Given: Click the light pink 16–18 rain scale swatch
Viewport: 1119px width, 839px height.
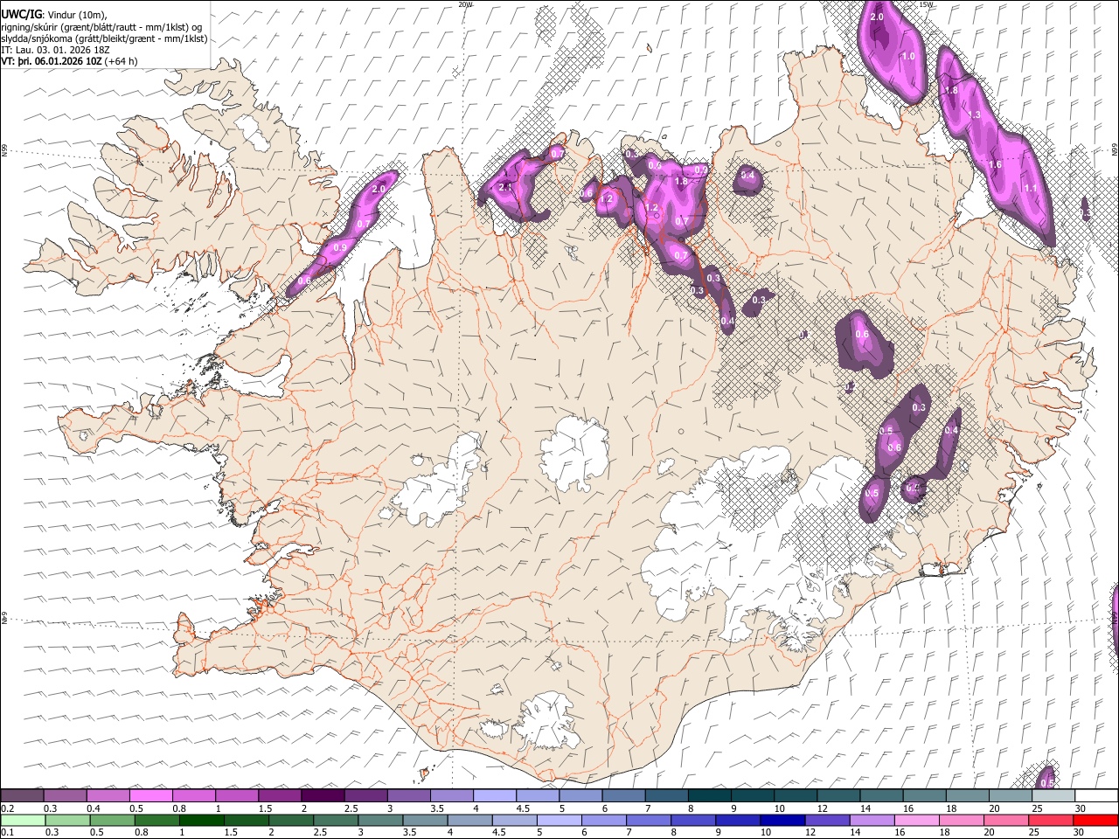Looking at the screenshot, I should pos(917,820).
